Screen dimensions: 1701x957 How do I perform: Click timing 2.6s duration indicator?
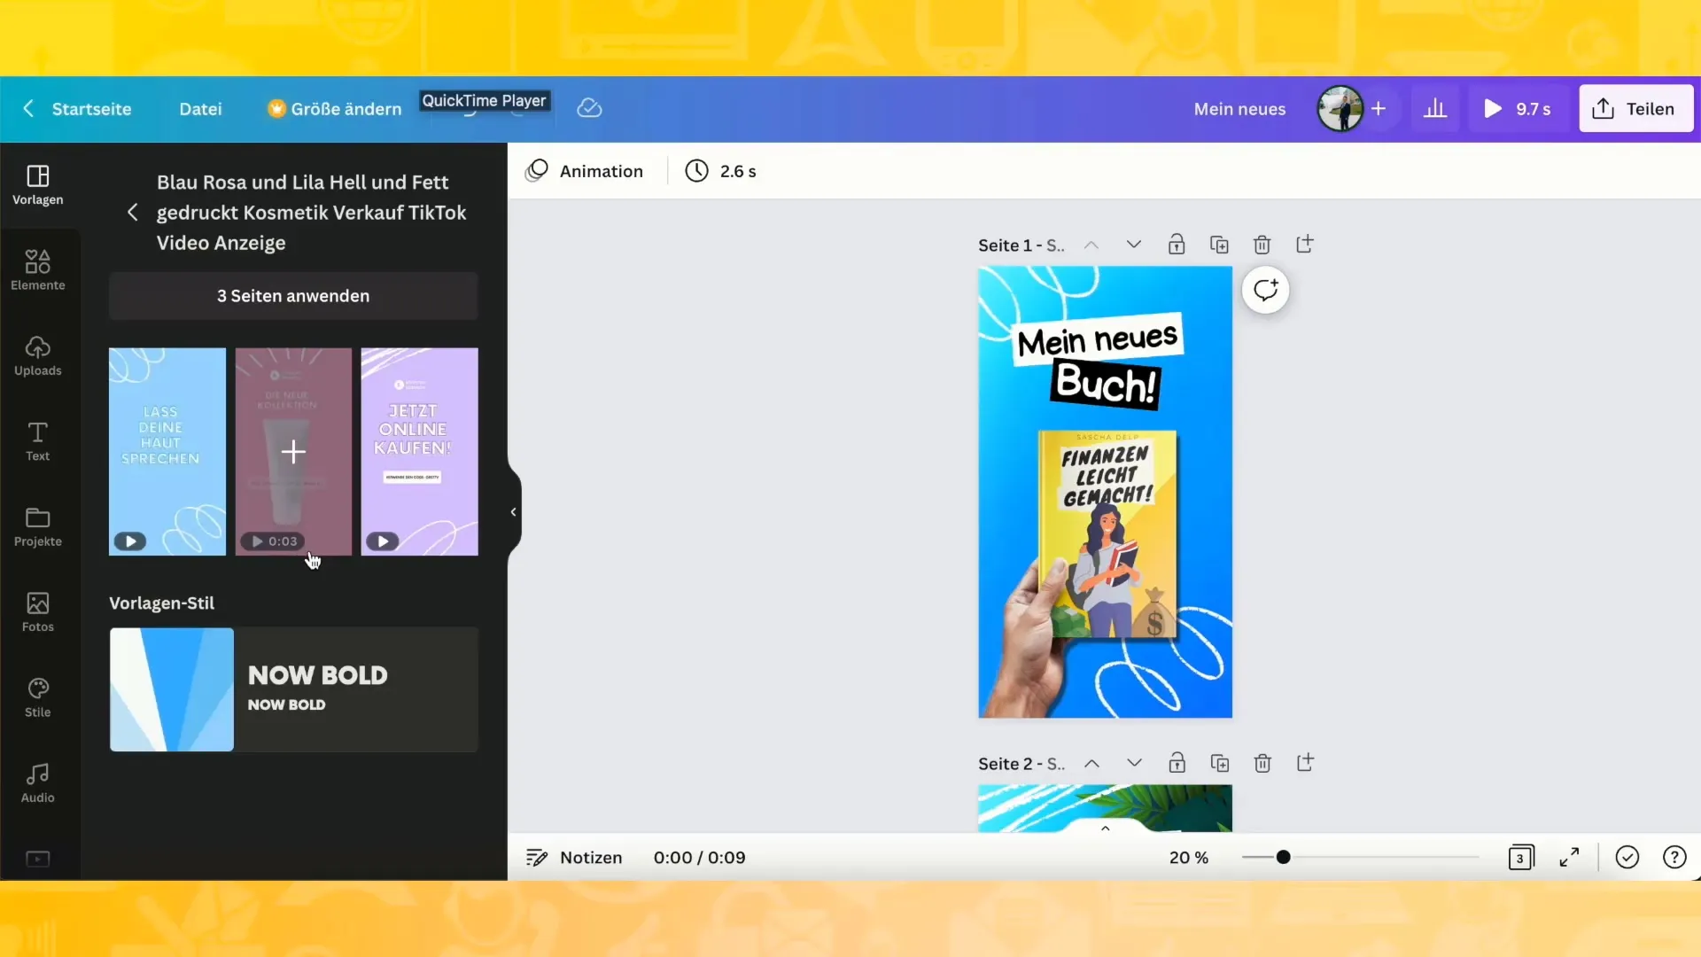point(721,171)
